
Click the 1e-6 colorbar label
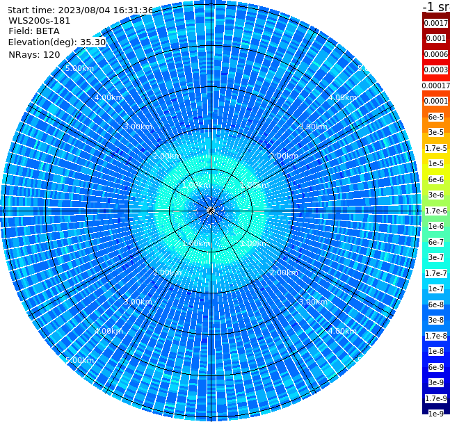[436, 226]
